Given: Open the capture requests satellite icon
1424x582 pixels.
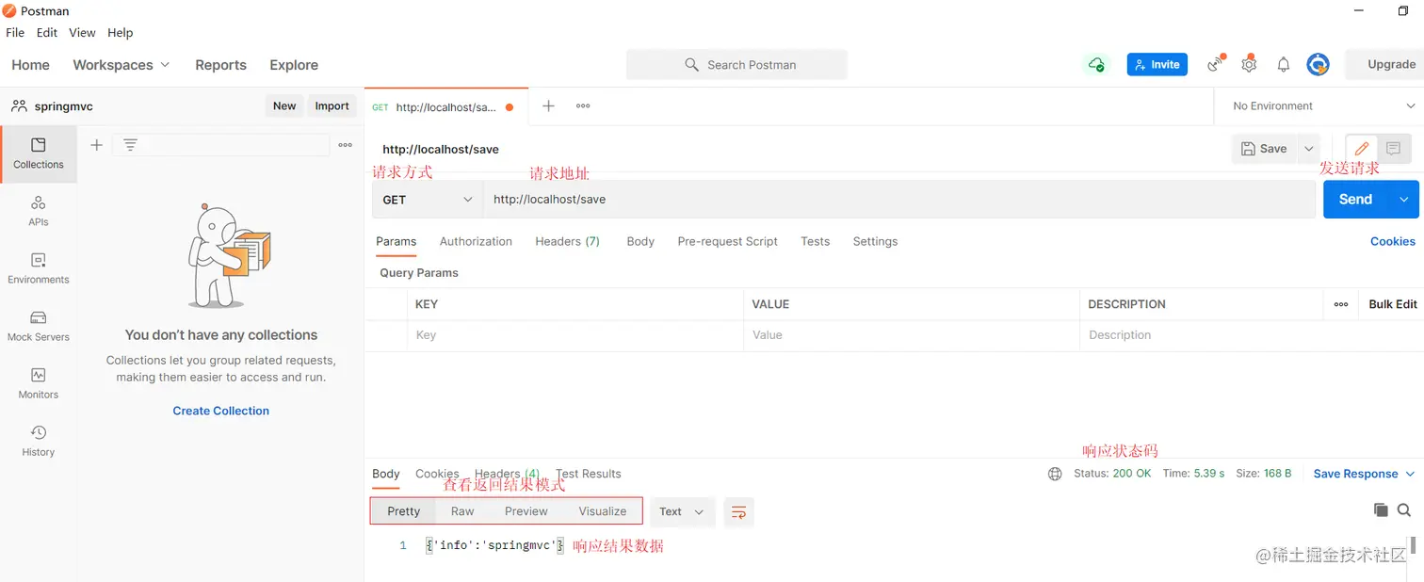Looking at the screenshot, I should (1217, 64).
